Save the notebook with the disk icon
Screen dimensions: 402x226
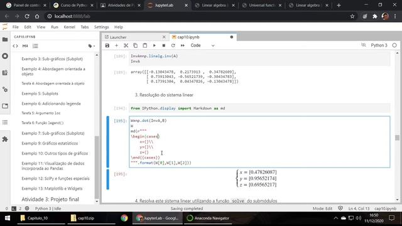(107, 45)
